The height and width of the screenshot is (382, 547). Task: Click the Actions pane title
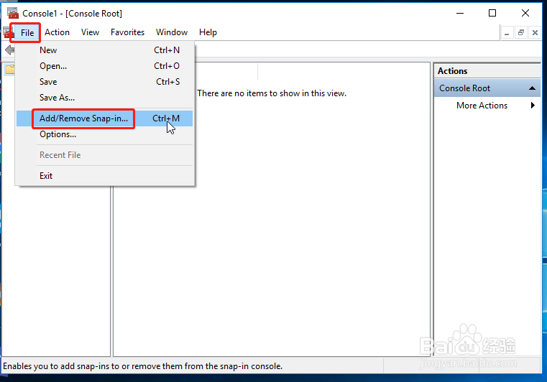(x=452, y=71)
